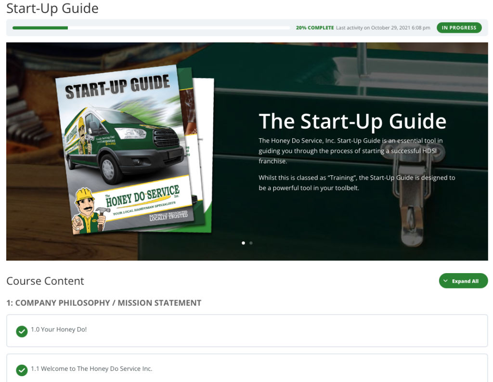Click the Start-Up Guide booklet cover image

tap(126, 149)
